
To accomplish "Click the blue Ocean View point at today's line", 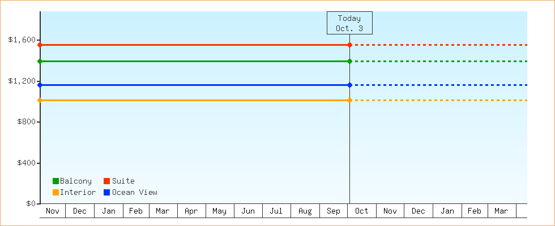I will [x=349, y=85].
